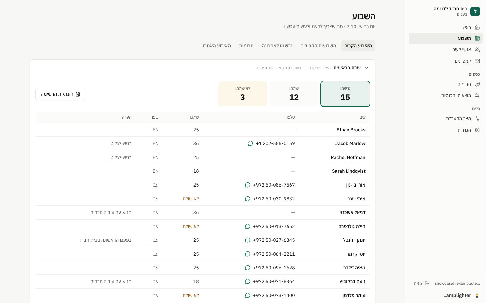Click the Lamplighter logo at sidebar bottom
The height and width of the screenshot is (303, 486).
(x=461, y=295)
